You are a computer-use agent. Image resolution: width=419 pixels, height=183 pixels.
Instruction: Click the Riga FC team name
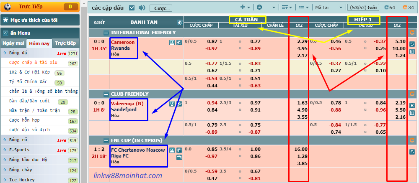coord(120,156)
